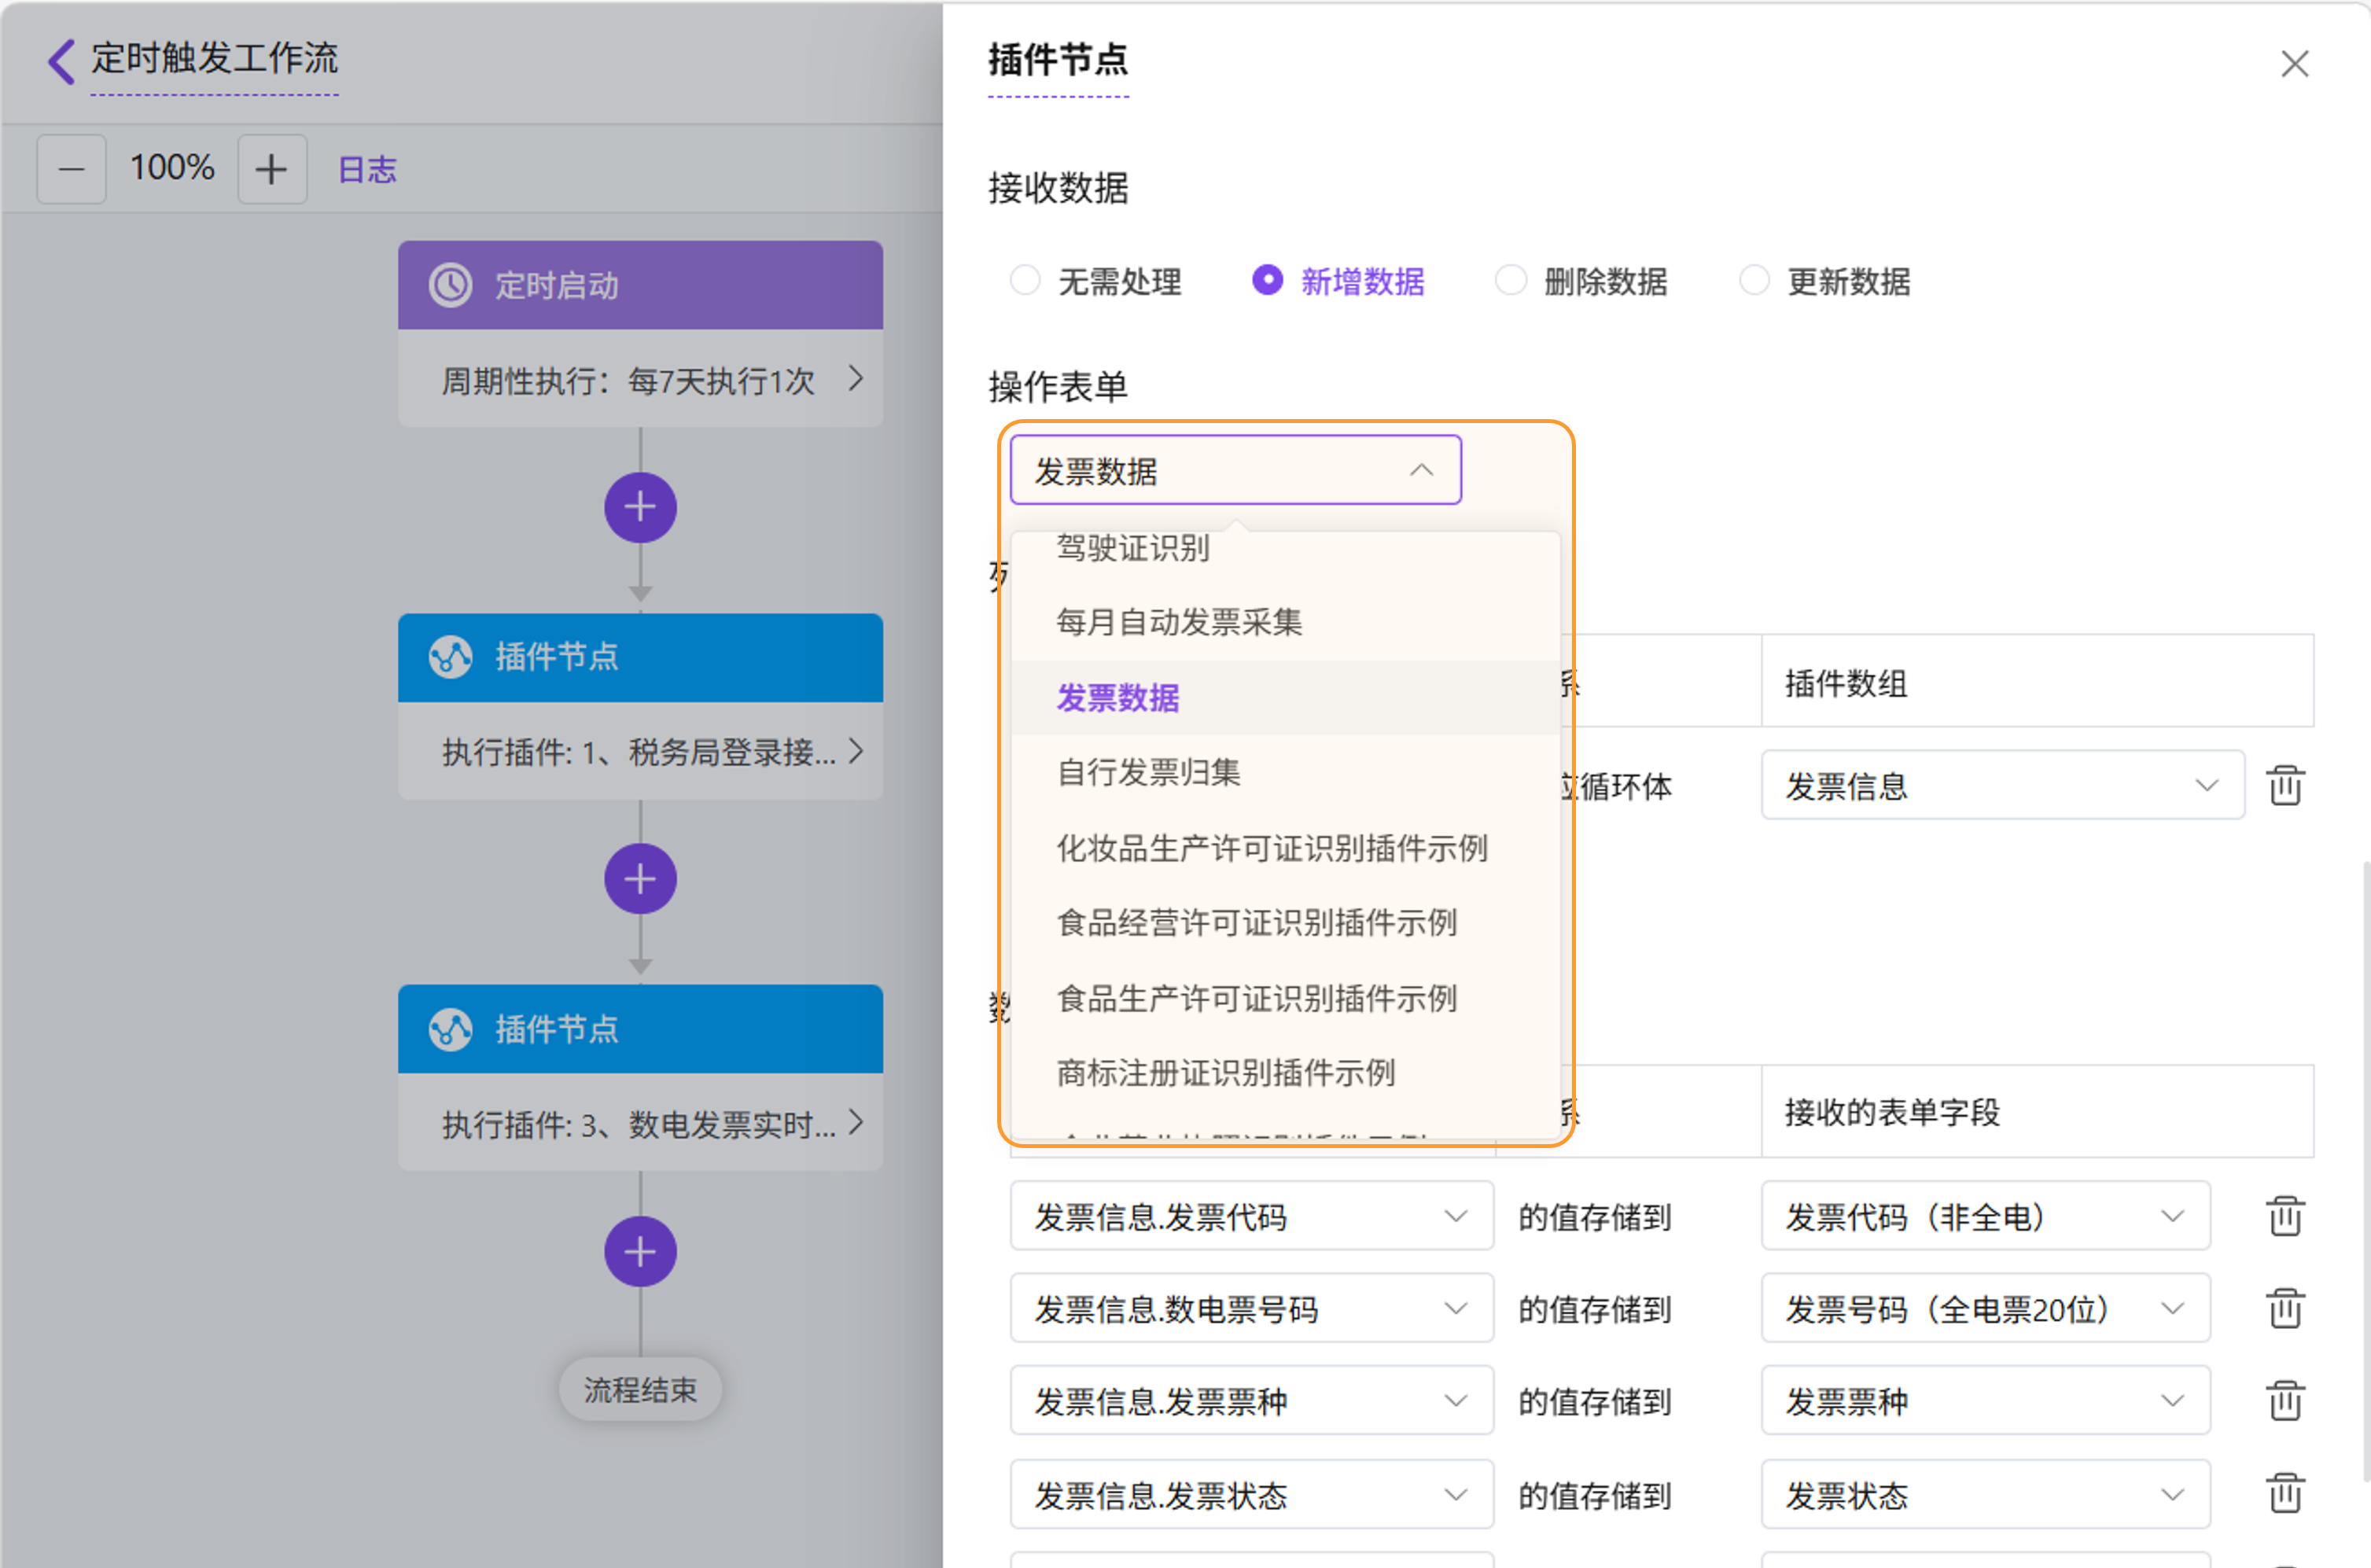This screenshot has height=1568, width=2371.
Task: Click the plus circle above 流程结束
Action: (640, 1251)
